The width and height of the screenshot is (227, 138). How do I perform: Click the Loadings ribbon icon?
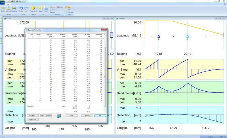tap(14, 9)
